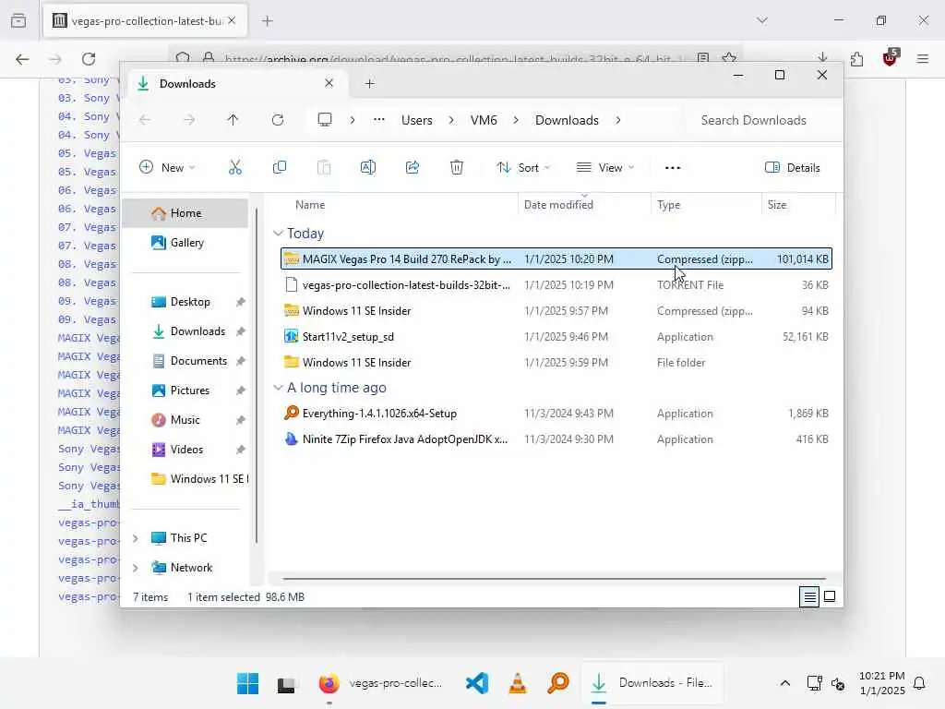This screenshot has width=945, height=709.
Task: Click the Delete trash icon in toolbar
Action: (457, 168)
